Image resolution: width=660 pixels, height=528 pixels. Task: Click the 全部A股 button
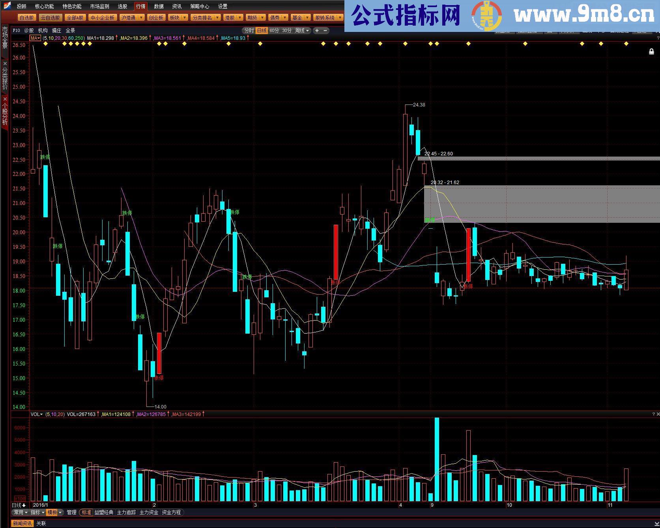(x=75, y=18)
